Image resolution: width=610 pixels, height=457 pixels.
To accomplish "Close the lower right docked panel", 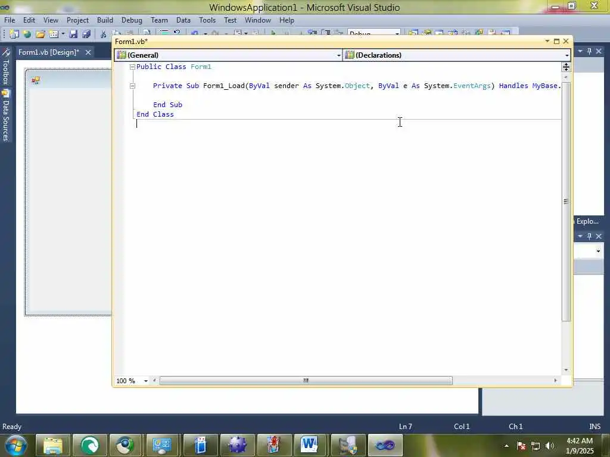I will coord(599,236).
